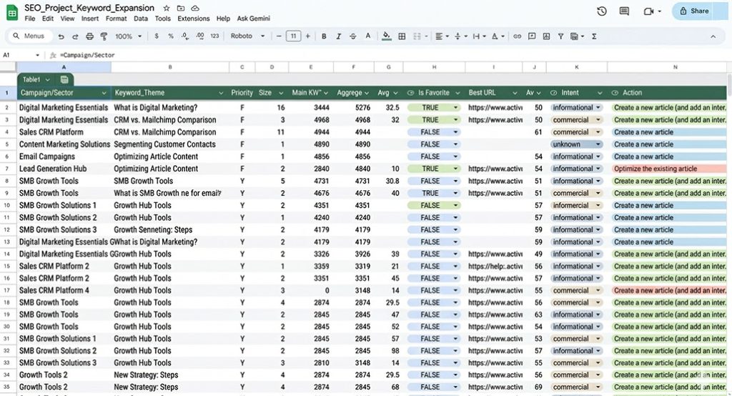Open the Ask Gemini menu
732x396 pixels.
point(254,19)
